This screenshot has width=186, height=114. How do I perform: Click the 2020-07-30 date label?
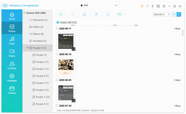65,106
